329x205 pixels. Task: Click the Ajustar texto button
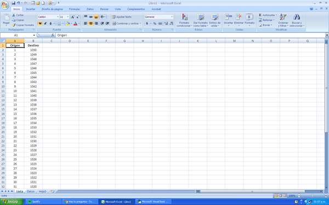click(122, 17)
